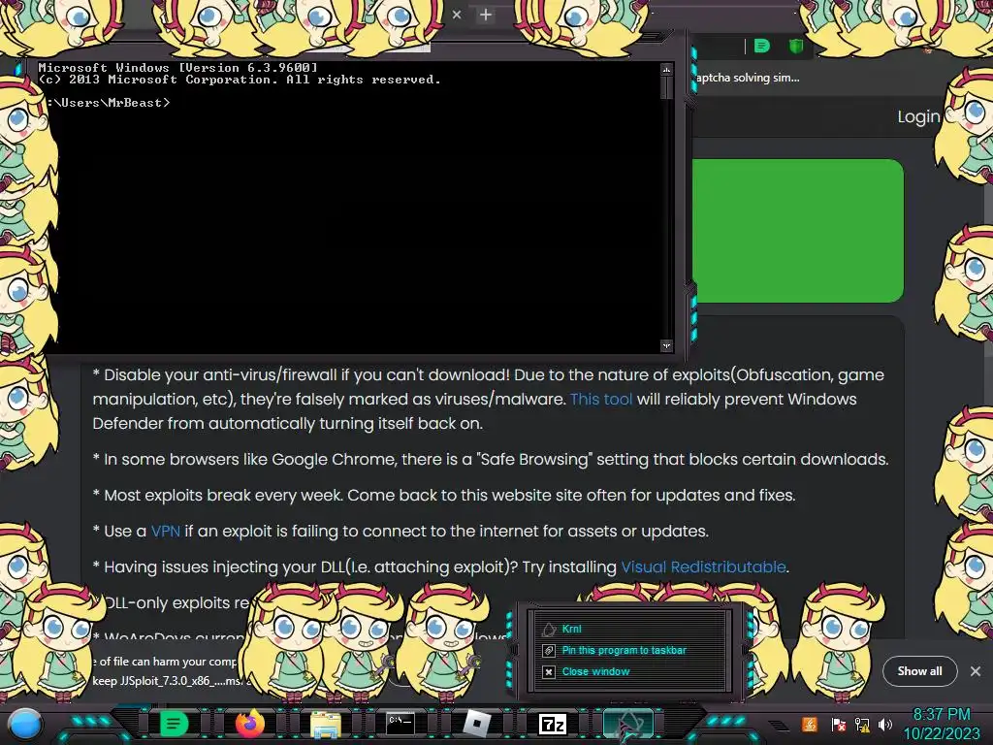
Task: Open the 'This tool' hyperlink
Action: [x=601, y=399]
